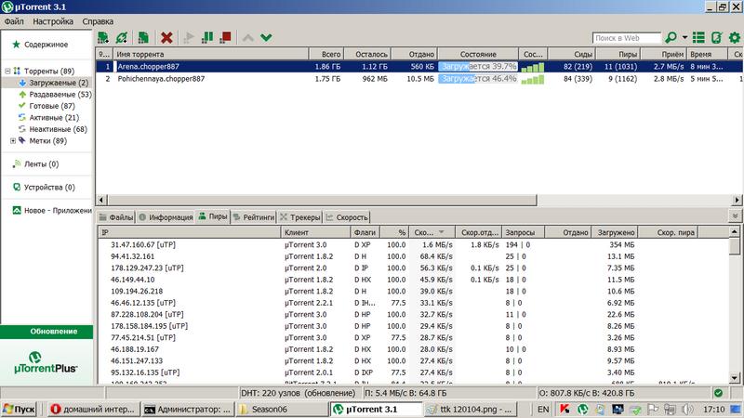Switch to the Рейтинги tab
This screenshot has width=744, height=418.
[254, 217]
